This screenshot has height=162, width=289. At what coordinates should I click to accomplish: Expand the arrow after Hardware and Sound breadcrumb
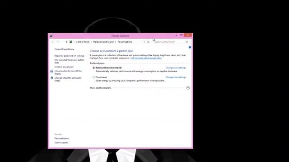(x=116, y=42)
